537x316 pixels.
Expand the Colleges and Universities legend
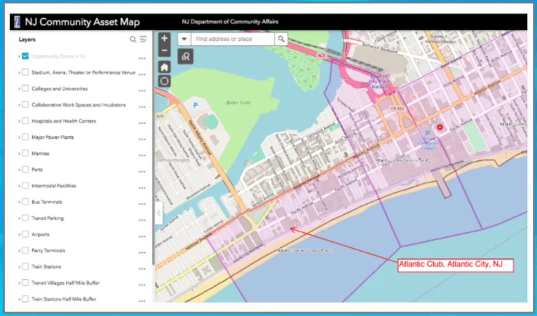click(x=19, y=89)
